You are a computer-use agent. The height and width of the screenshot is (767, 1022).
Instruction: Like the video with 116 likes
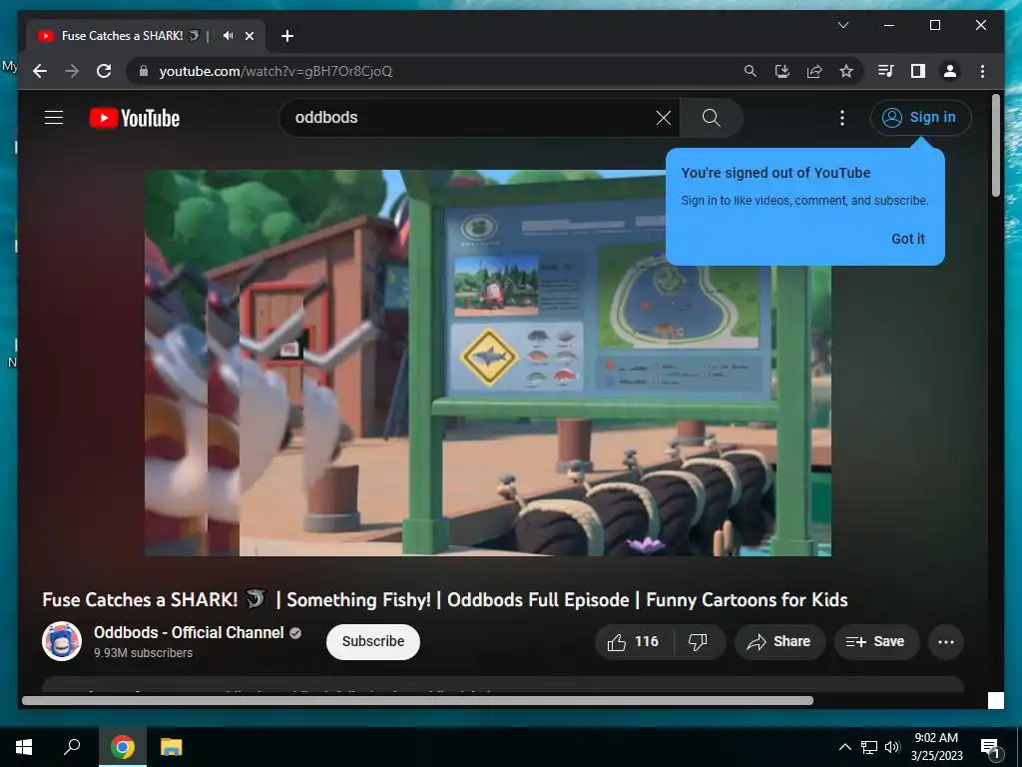coord(634,642)
